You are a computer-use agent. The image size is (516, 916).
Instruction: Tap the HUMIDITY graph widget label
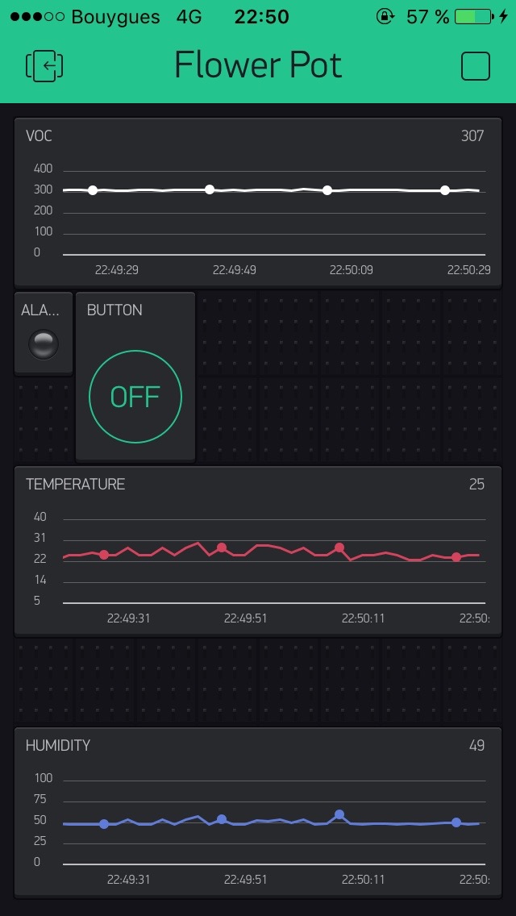(x=58, y=745)
